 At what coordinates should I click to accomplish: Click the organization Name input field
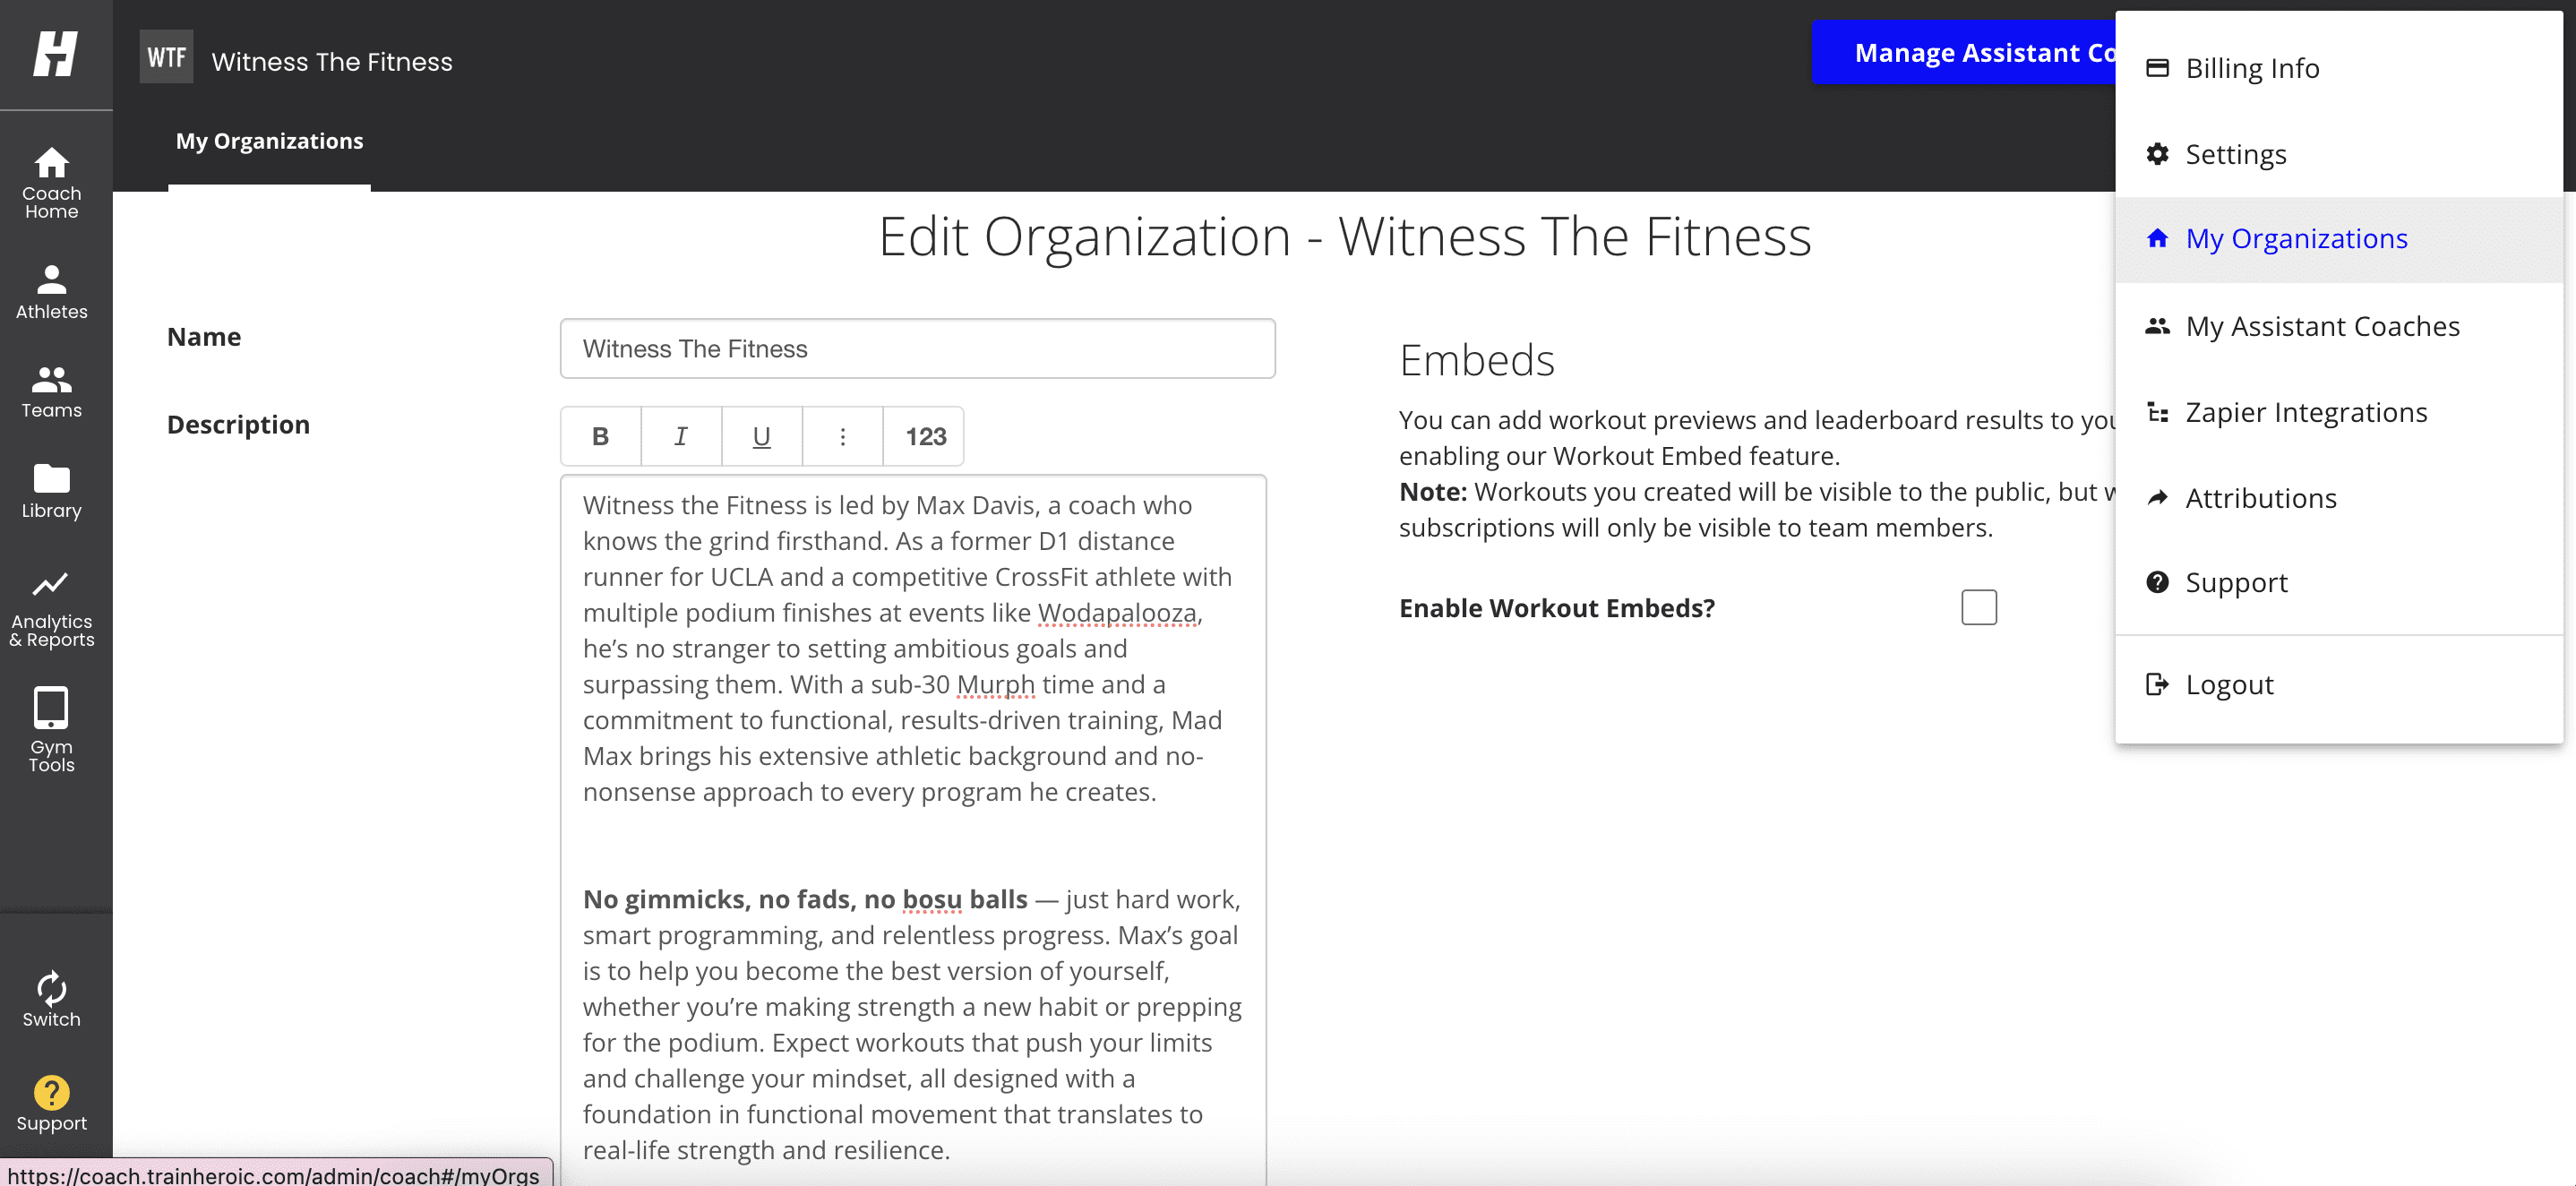(x=916, y=348)
